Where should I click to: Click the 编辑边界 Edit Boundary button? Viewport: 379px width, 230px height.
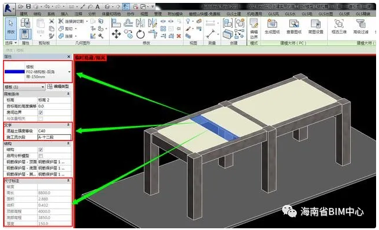click(x=254, y=28)
